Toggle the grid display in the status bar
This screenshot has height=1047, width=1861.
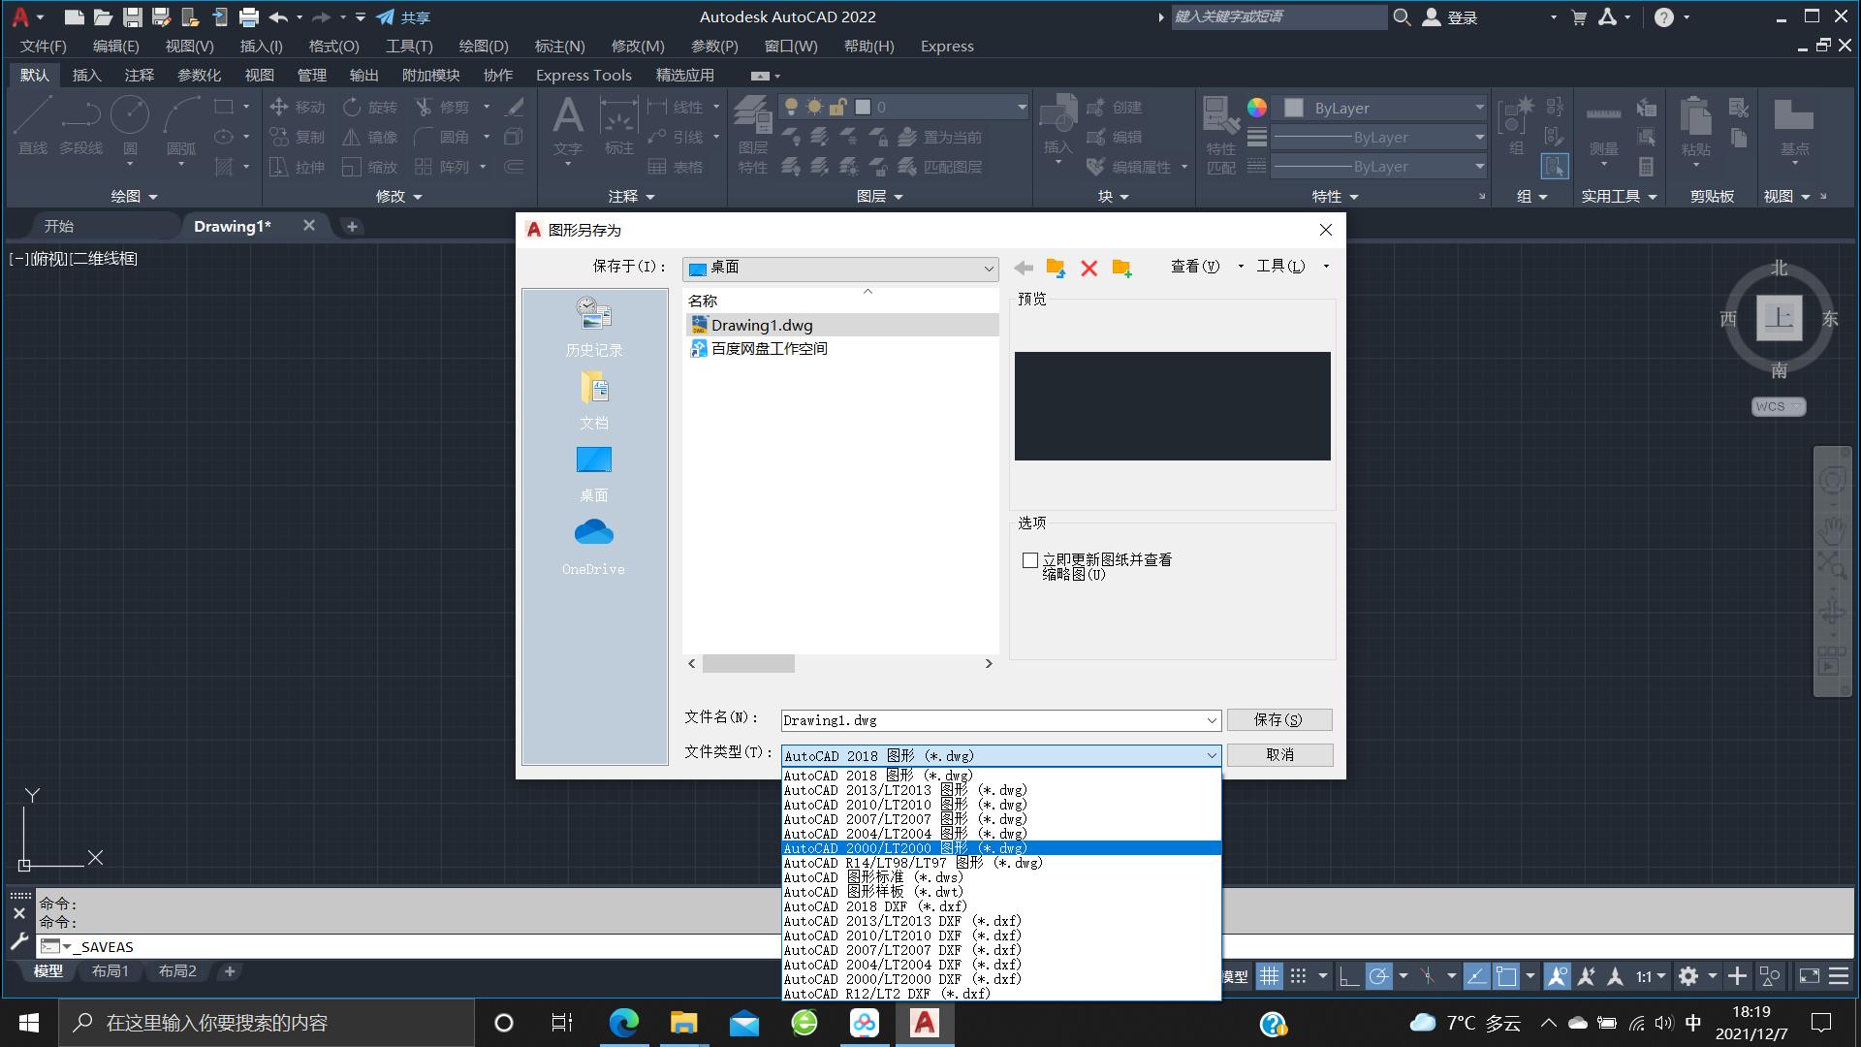(1270, 976)
